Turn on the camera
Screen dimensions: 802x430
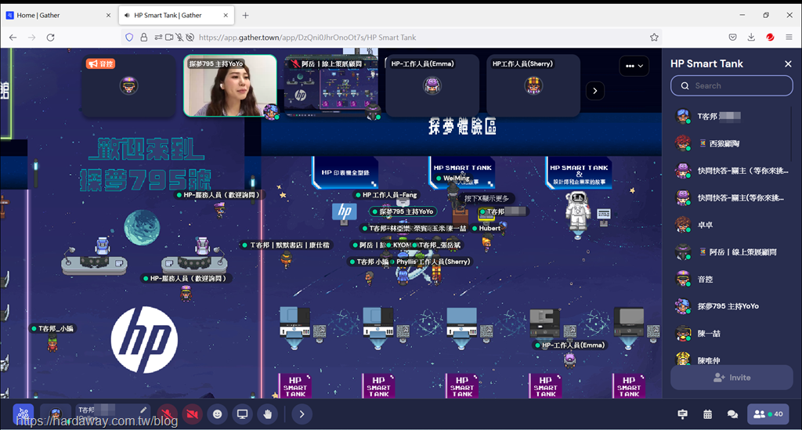pyautogui.click(x=193, y=414)
